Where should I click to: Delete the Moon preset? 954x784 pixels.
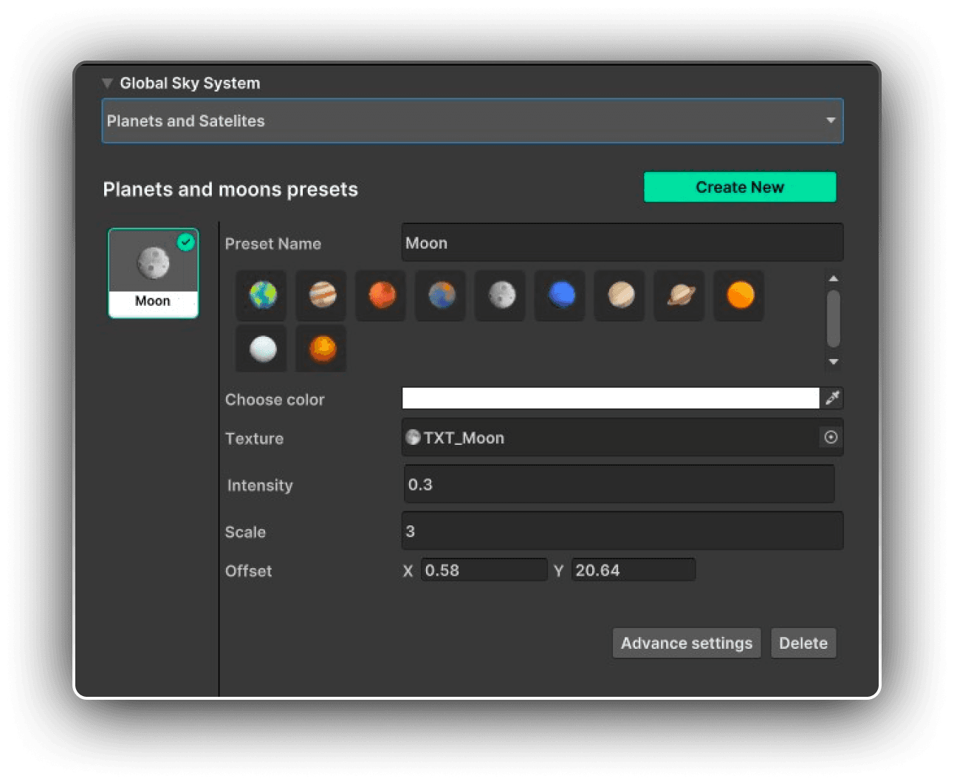tap(803, 643)
